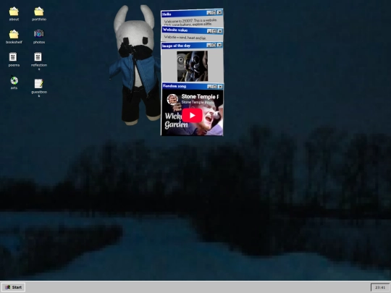Click the "Website = mind, heart" text

coord(185,38)
